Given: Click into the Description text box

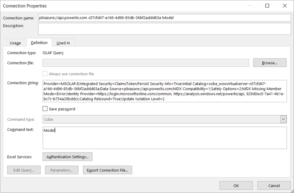Looking at the screenshot, I should click(164, 29).
